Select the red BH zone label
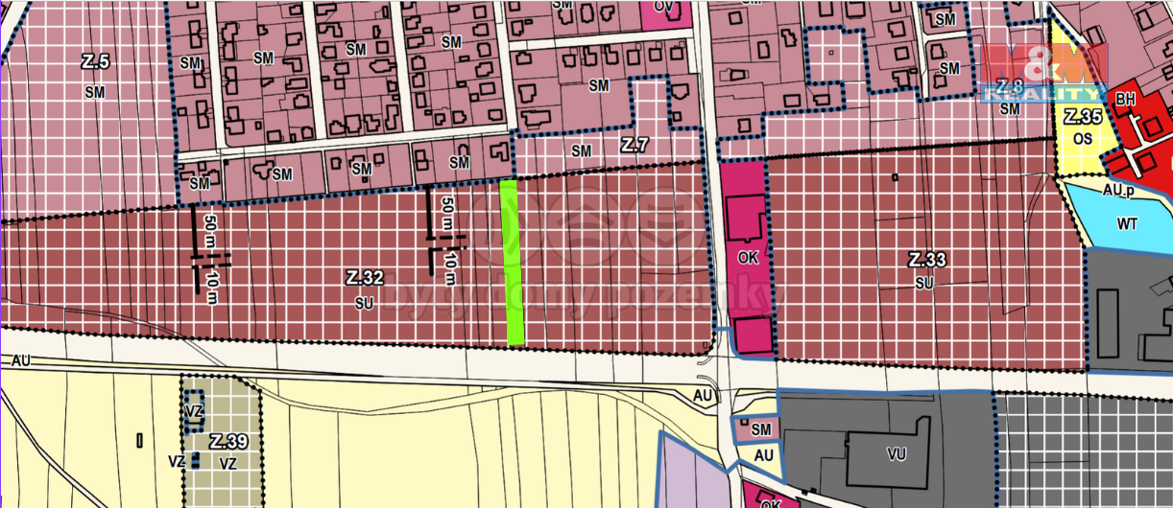Viewport: 1173px width, 508px height. tap(1124, 98)
